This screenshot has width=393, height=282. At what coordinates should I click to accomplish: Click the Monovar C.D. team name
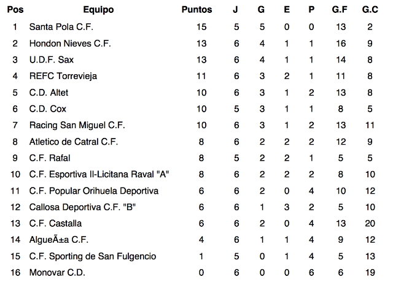click(57, 272)
